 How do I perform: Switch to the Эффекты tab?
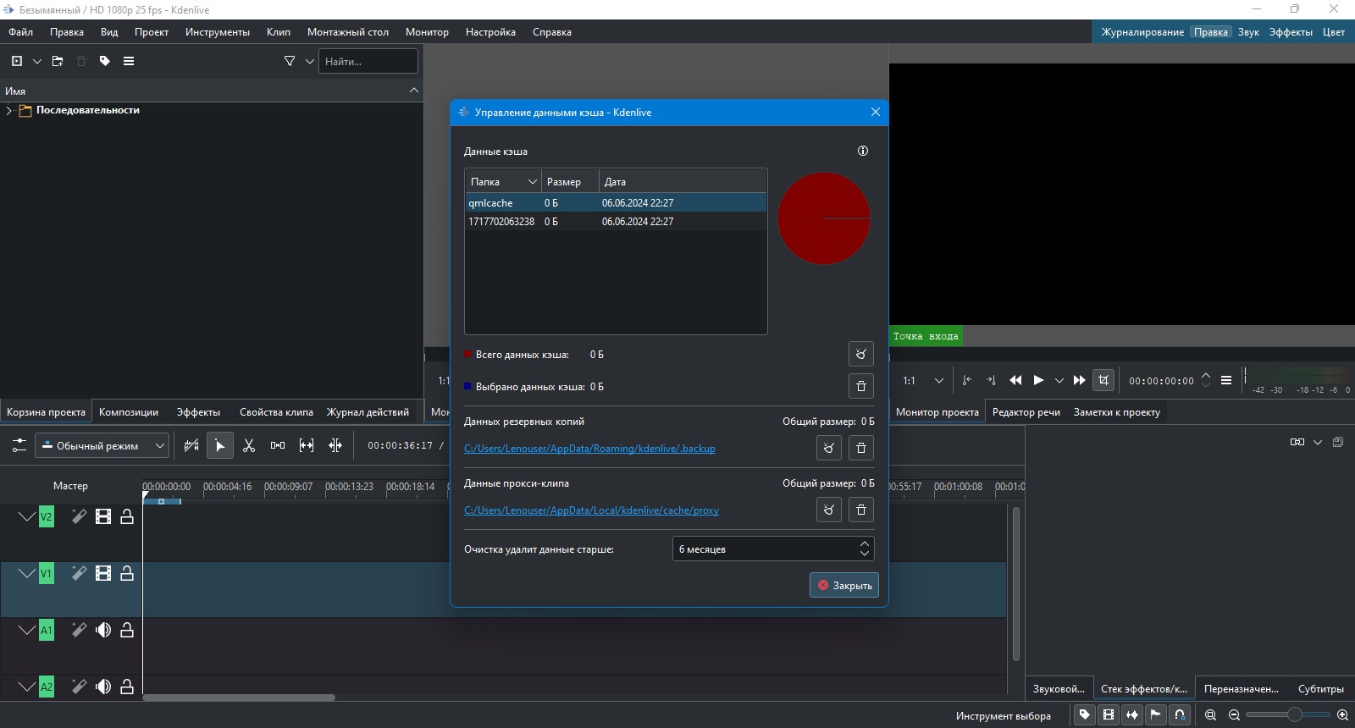click(x=198, y=412)
